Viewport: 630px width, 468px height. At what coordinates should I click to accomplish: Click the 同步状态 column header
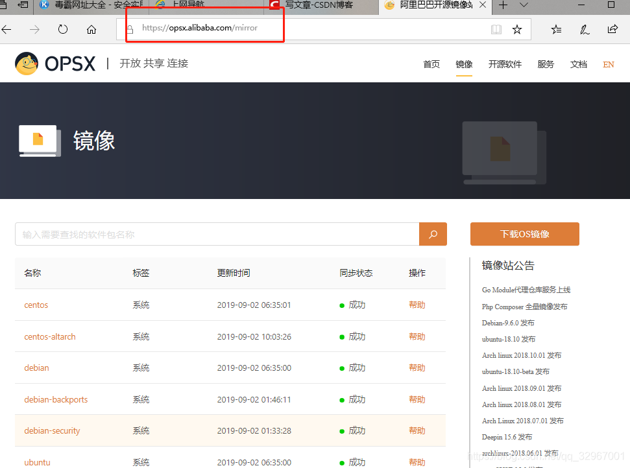[356, 273]
